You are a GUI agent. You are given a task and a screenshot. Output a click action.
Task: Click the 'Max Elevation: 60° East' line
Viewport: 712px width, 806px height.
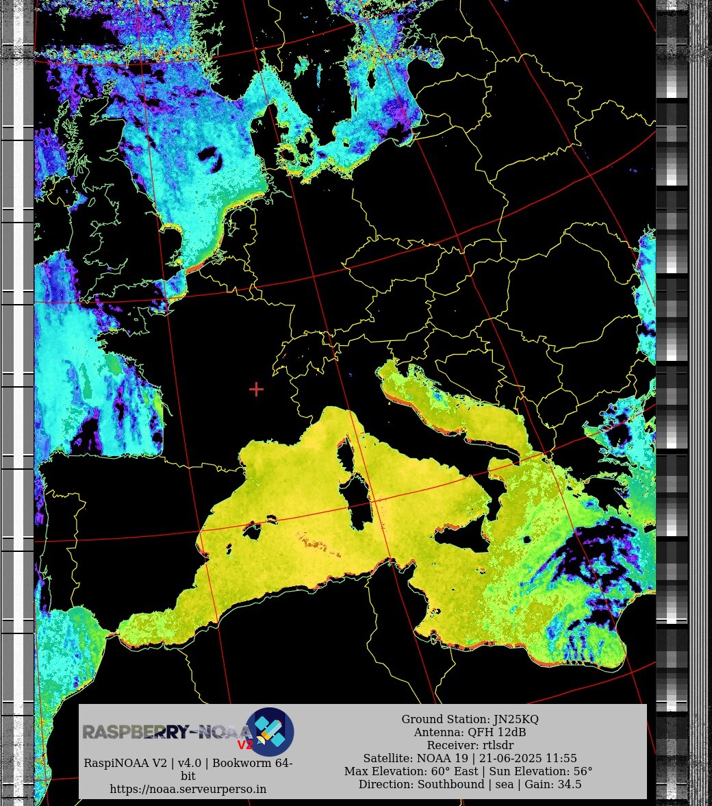(x=468, y=771)
